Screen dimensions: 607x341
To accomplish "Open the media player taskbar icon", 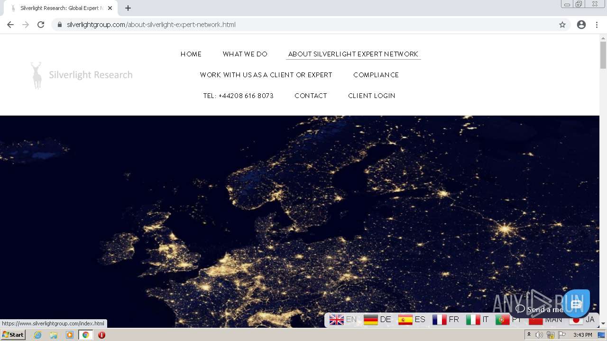I will tap(70, 335).
